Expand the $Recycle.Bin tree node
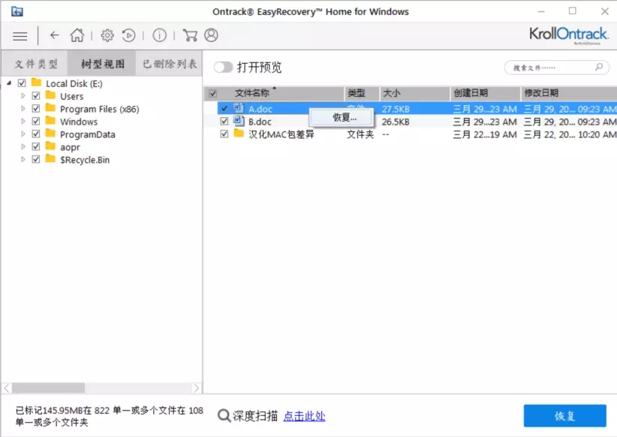This screenshot has height=437, width=617. point(23,159)
